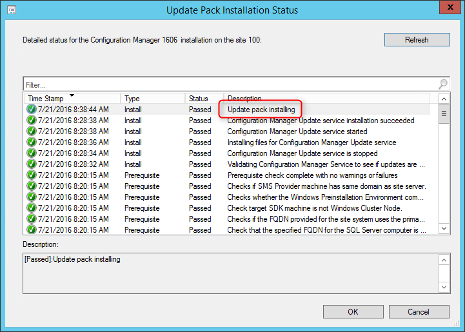Click the timestamp 7/21/2016 8:38:44 AM
465x332 pixels.
point(74,110)
